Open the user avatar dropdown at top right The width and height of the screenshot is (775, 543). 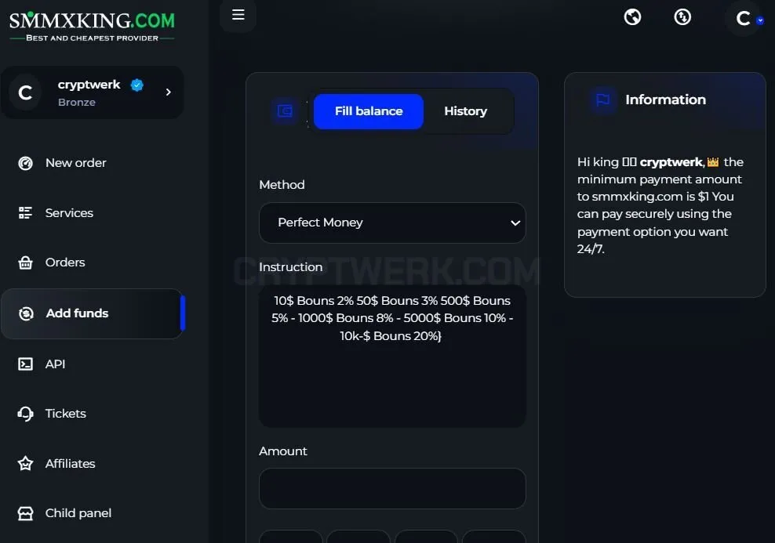(x=744, y=18)
